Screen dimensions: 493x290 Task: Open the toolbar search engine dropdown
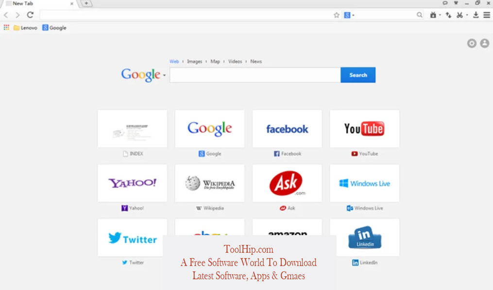[349, 15]
